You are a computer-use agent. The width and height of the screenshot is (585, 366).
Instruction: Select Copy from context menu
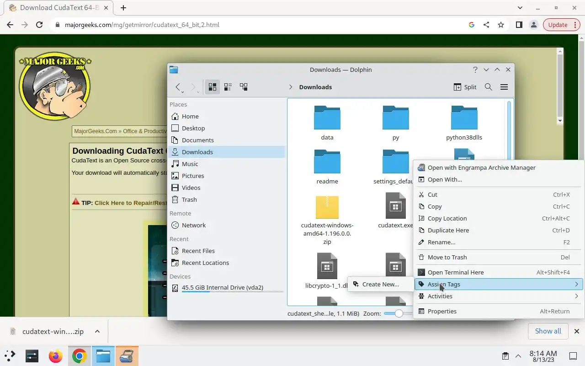pos(499,206)
